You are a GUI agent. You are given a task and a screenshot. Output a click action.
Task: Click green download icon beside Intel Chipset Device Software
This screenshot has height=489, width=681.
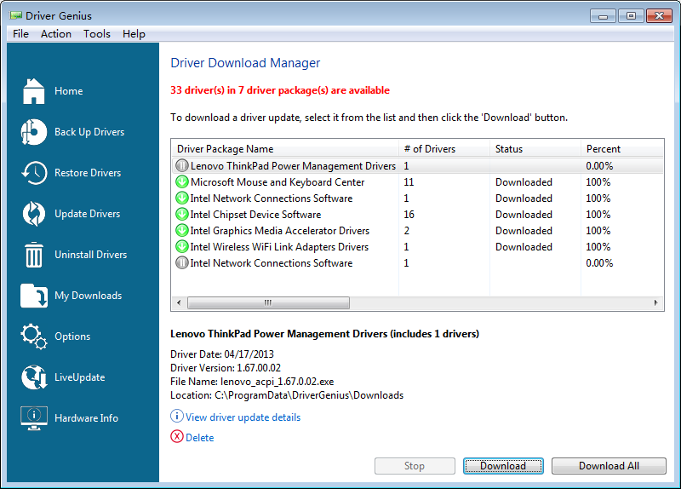(181, 215)
